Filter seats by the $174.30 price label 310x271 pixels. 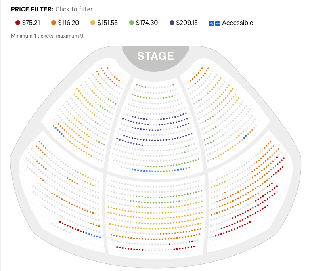[147, 23]
